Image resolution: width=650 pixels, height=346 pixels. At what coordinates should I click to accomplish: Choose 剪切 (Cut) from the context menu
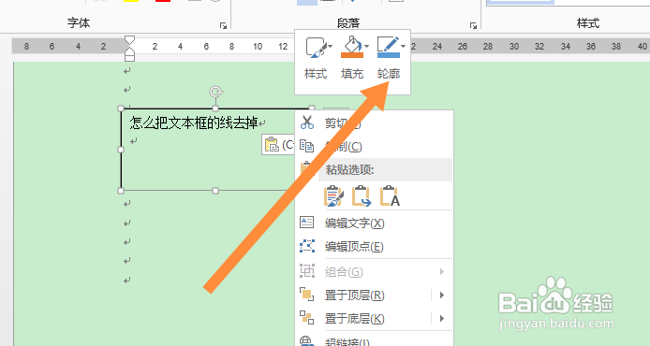pos(375,123)
